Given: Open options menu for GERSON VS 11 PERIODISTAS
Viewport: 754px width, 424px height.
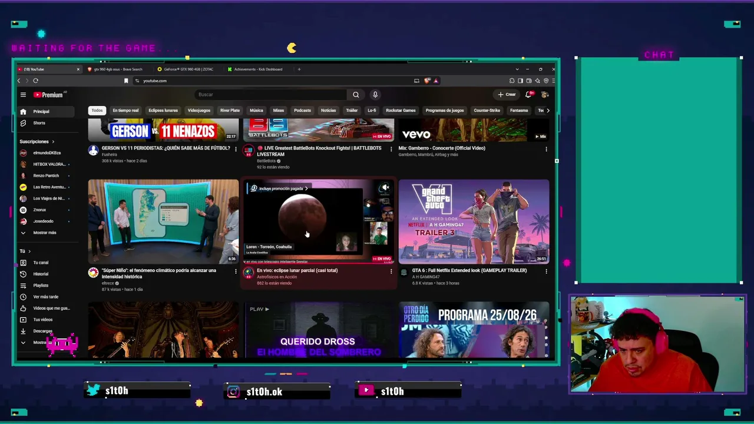Looking at the screenshot, I should pos(236,149).
